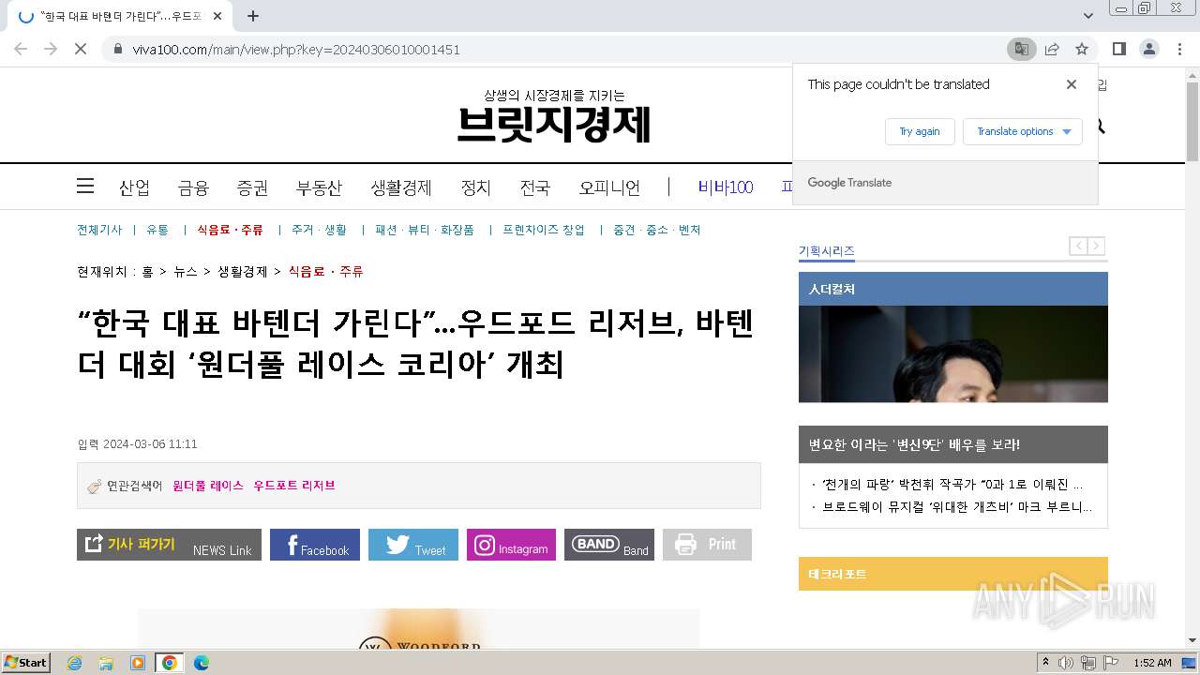This screenshot has width=1200, height=675.
Task: Open the 오피니언 menu
Action: 609,187
